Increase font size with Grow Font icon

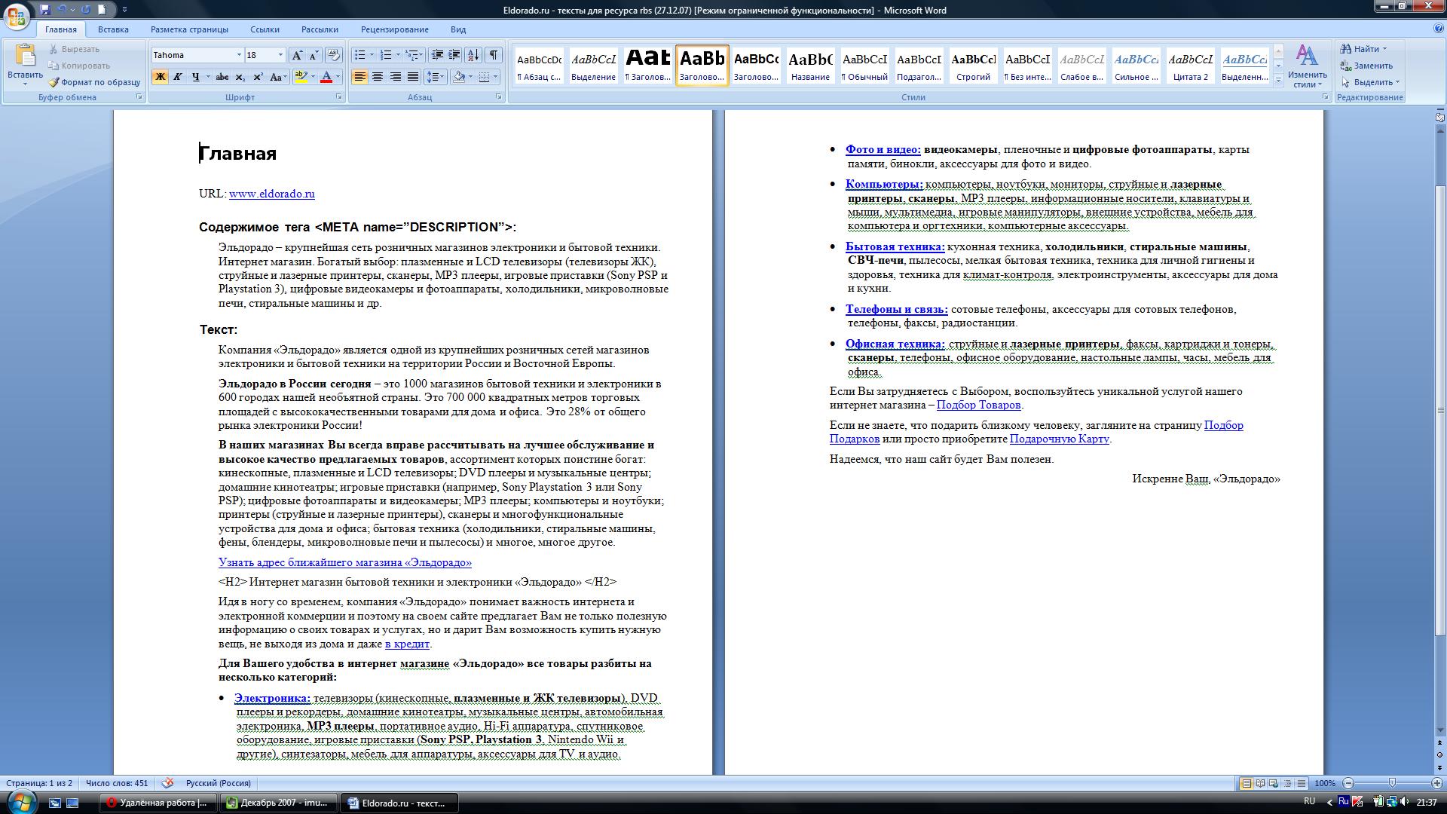click(297, 55)
